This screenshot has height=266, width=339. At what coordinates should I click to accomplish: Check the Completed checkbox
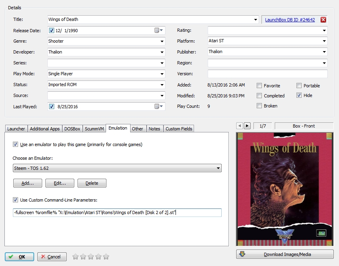(x=259, y=95)
